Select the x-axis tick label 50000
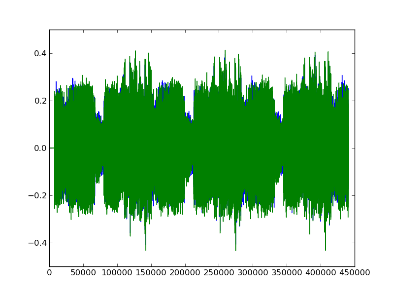394x296 pixels. 83,273
